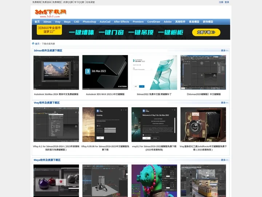Open 3dmax软件及资源下载区 section heading
The image size is (262, 197).
click(48, 50)
